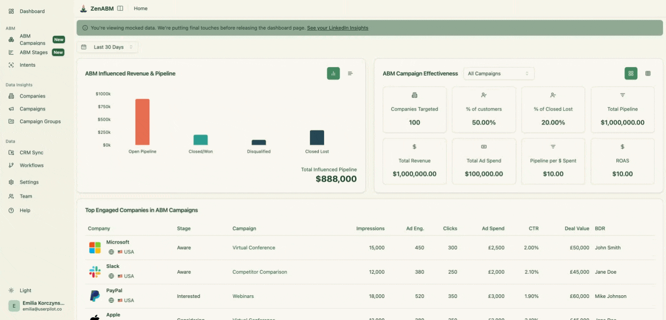Go to ABM Stages page
Screen dimensions: 666x320
point(34,52)
